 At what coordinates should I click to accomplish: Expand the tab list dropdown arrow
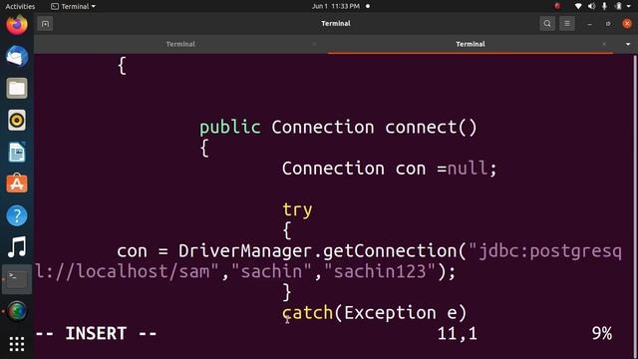pos(628,44)
